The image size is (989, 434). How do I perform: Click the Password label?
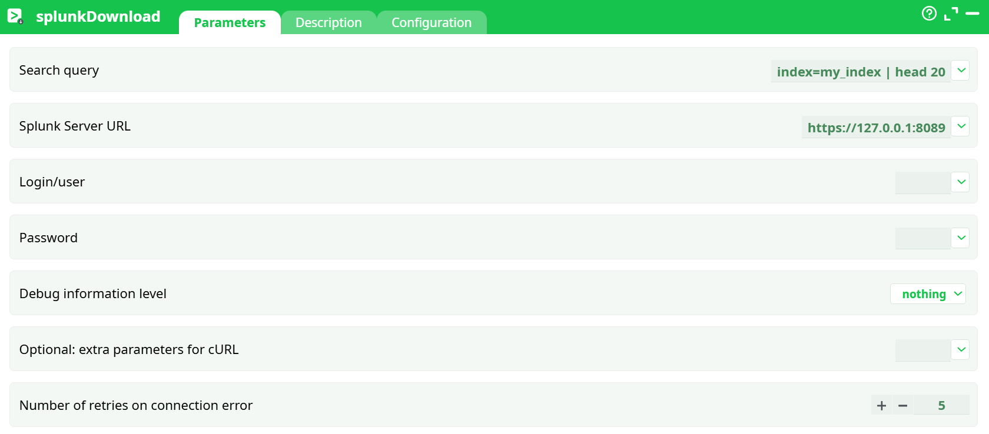point(48,238)
